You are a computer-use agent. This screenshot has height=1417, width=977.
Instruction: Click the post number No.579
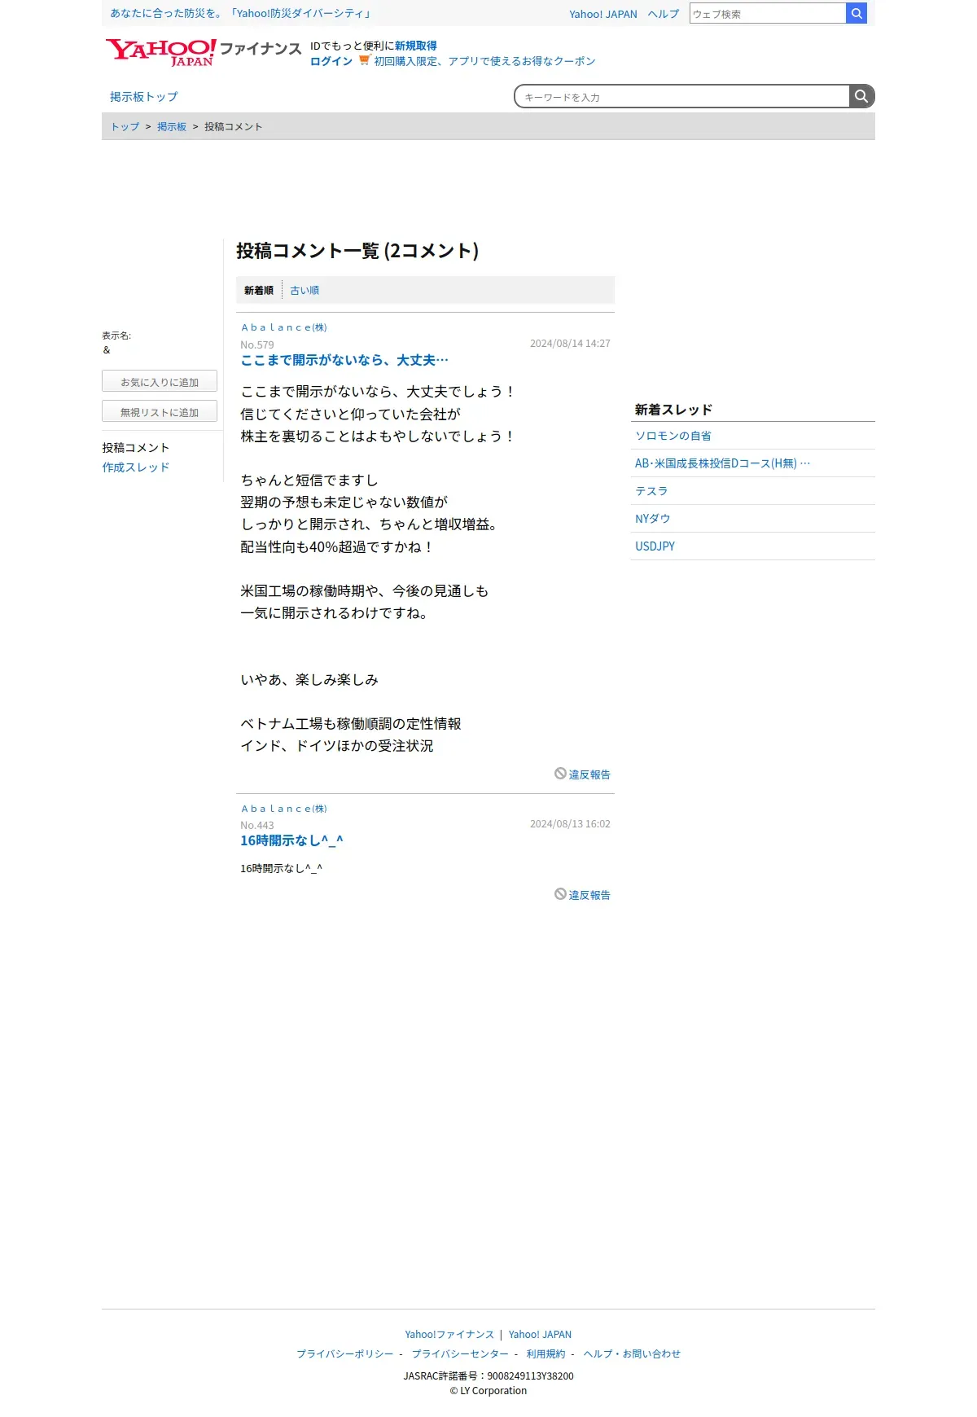(x=257, y=345)
